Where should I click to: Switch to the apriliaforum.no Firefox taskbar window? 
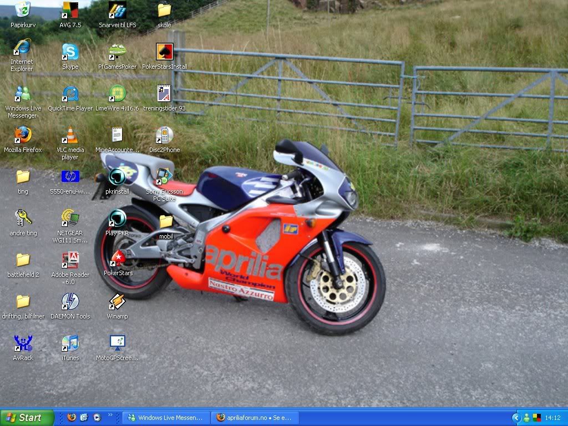tap(255, 418)
